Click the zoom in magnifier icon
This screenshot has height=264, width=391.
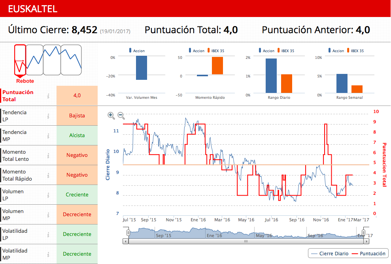(x=111, y=116)
